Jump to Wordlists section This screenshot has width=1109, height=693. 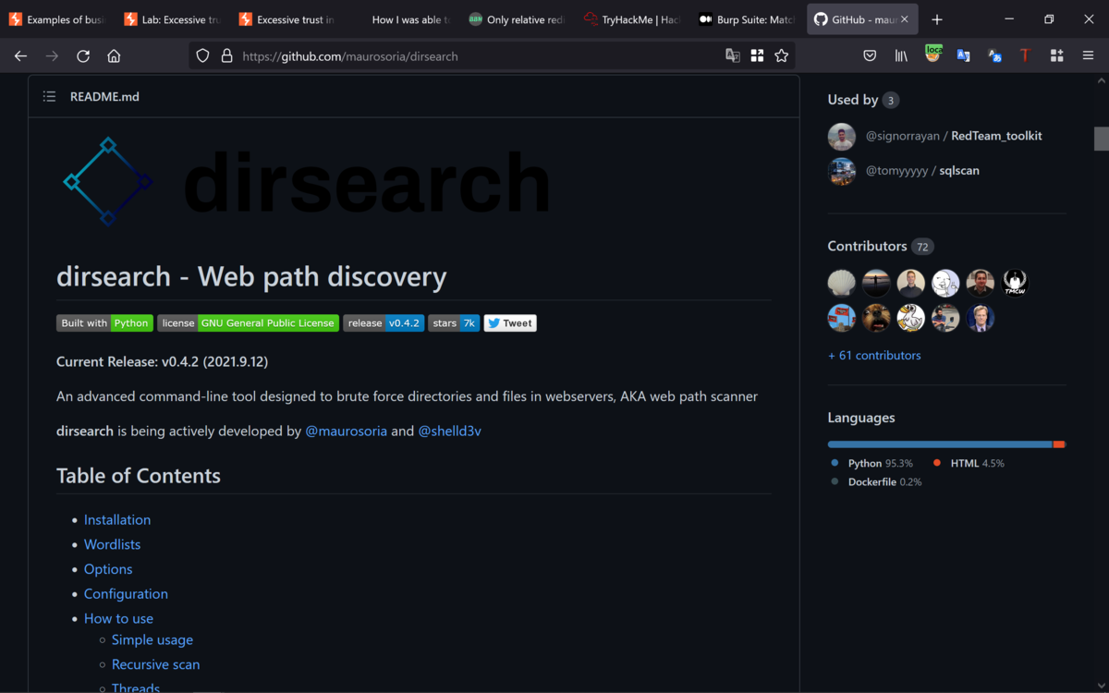[113, 545]
